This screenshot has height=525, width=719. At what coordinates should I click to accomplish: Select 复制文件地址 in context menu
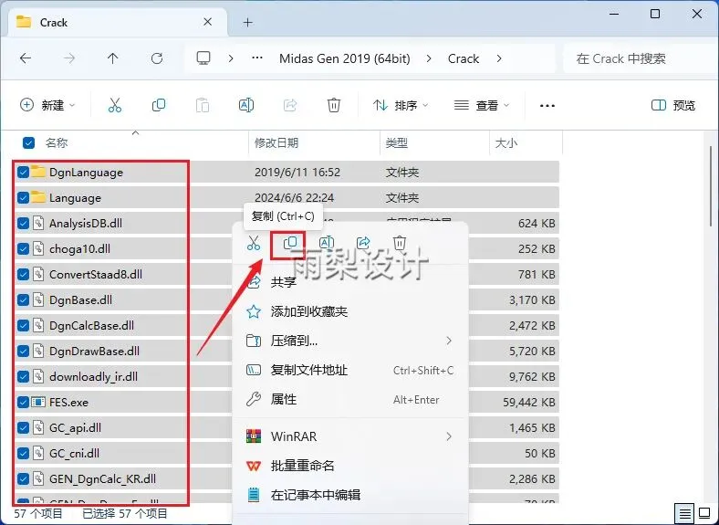tap(350, 371)
